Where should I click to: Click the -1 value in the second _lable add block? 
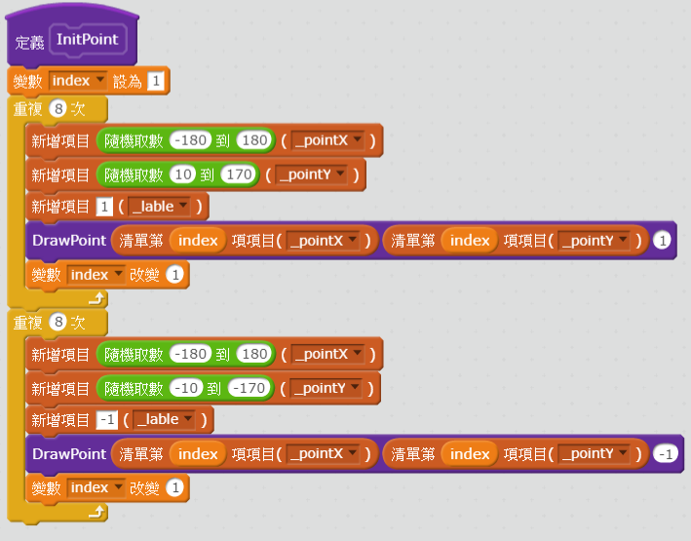[x=107, y=419]
